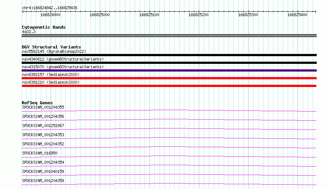Open transcript SPOCK3|NM_001204356 label
327x189 pixels.
point(43,116)
